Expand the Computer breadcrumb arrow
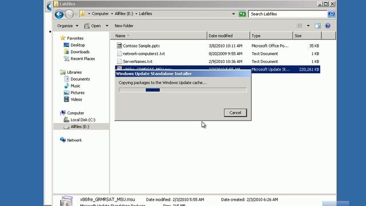 tap(112, 14)
